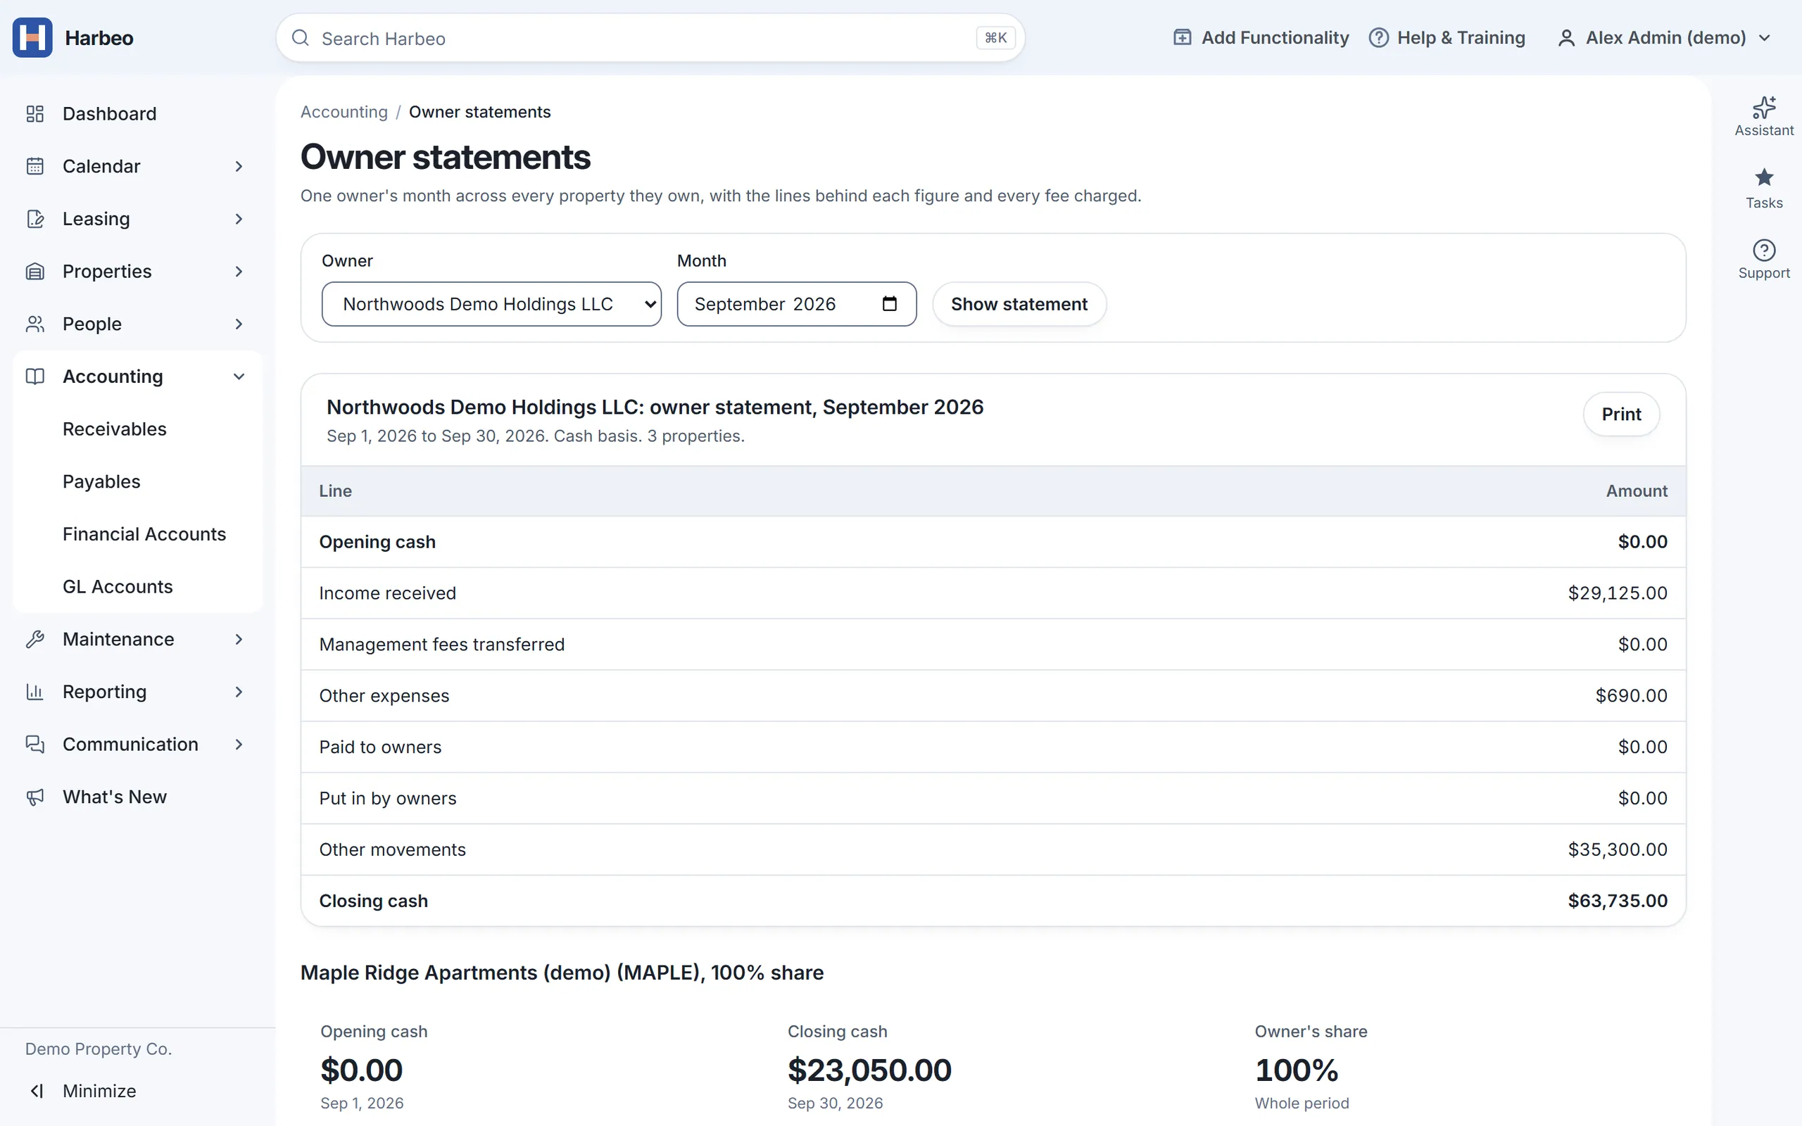1802x1126 pixels.
Task: Open the Owner dropdown selector
Action: pyautogui.click(x=491, y=304)
